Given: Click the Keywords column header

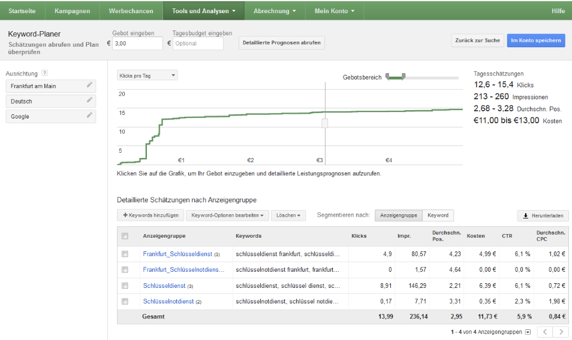Looking at the screenshot, I should (248, 236).
